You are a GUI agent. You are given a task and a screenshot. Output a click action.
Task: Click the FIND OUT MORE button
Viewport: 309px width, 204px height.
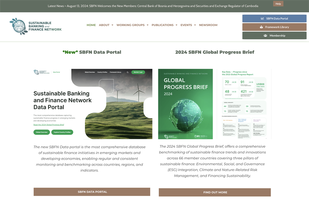pyautogui.click(x=215, y=192)
